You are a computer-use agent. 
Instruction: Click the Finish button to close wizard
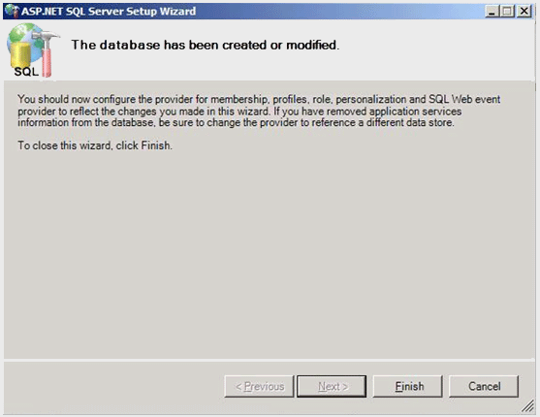click(408, 386)
